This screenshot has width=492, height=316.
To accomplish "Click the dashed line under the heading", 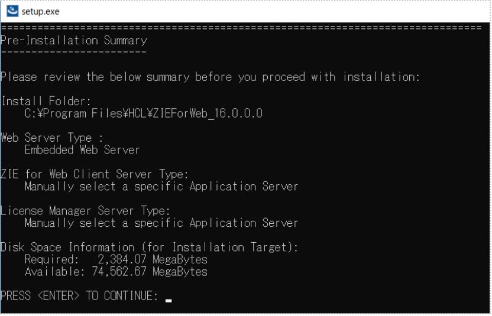I will (74, 53).
